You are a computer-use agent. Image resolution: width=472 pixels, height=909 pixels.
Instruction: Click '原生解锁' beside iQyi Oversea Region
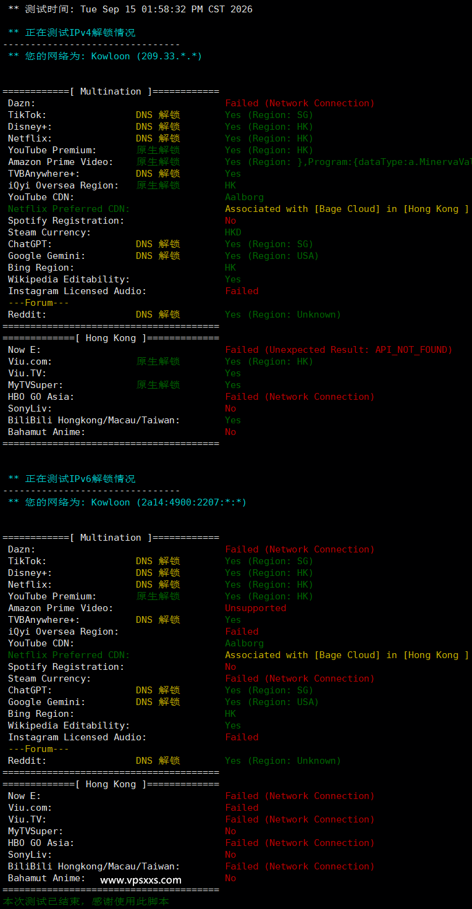pos(158,185)
